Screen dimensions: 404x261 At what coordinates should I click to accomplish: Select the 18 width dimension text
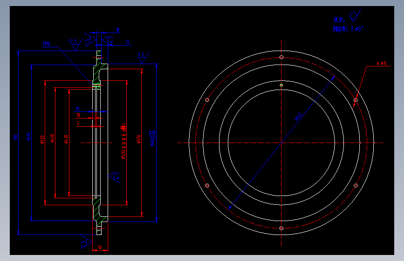coord(117,30)
